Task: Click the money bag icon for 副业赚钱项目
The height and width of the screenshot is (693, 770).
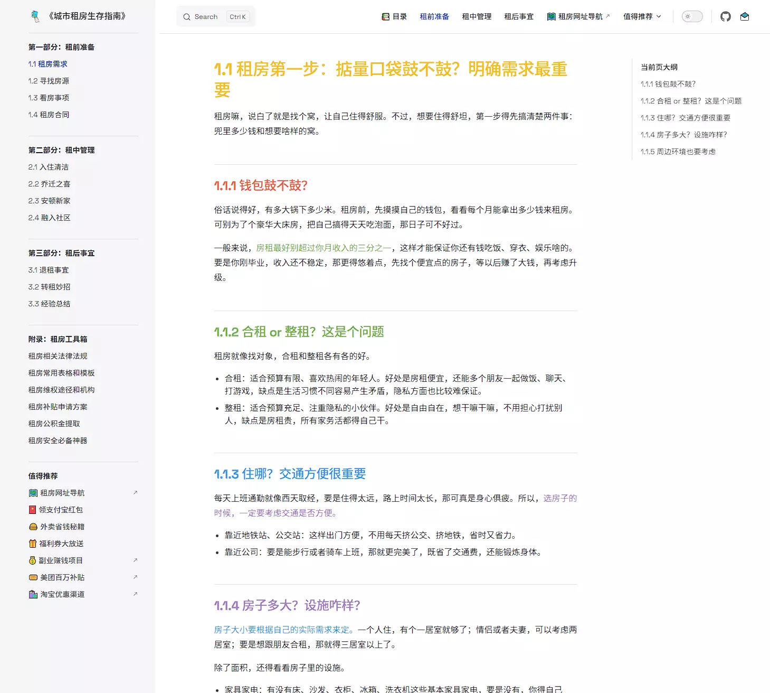Action: coord(33,560)
